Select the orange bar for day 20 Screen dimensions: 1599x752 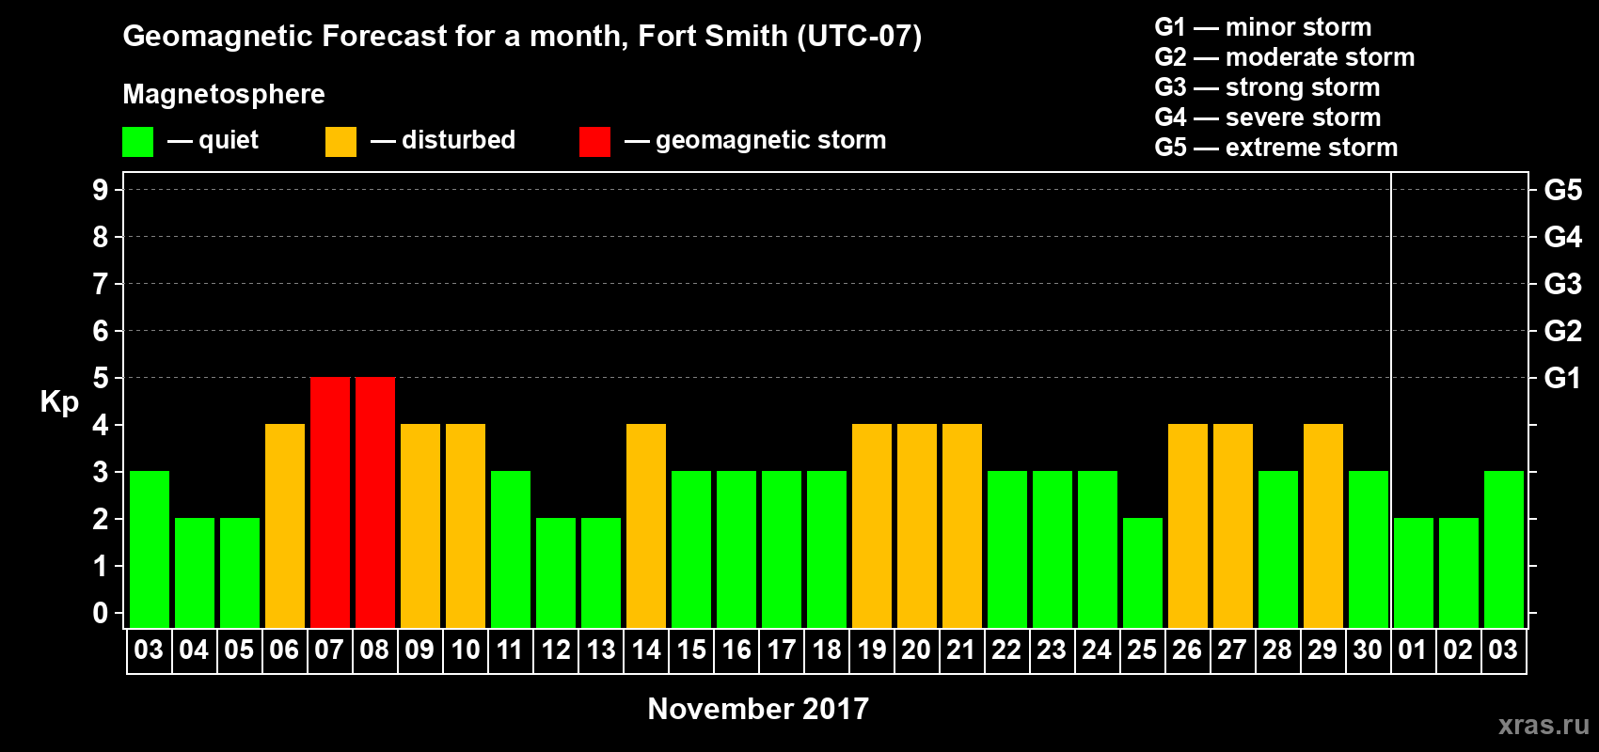coord(917,525)
